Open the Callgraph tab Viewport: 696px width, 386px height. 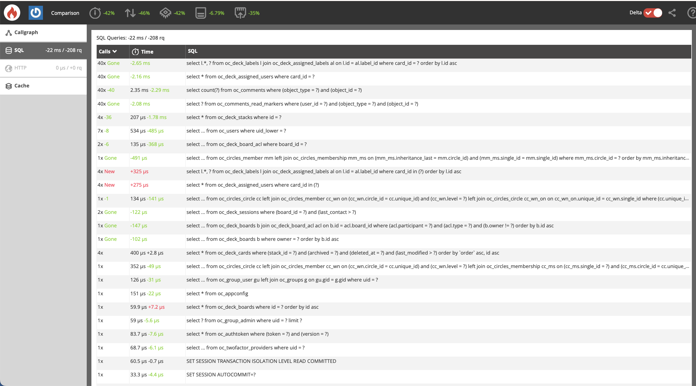click(x=26, y=32)
